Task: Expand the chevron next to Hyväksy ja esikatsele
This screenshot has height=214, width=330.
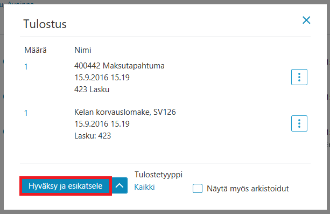Action: (x=120, y=185)
